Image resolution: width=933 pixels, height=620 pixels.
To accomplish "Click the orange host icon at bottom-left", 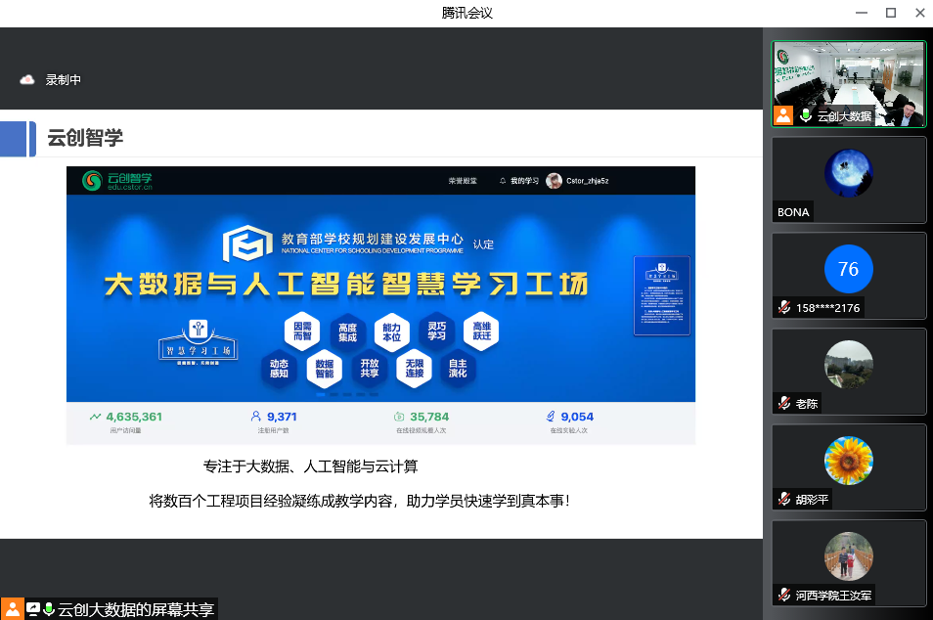I will pos(13,609).
